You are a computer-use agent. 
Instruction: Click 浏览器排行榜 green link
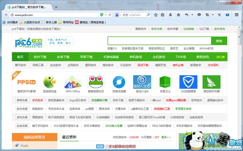pyautogui.click(x=99, y=100)
